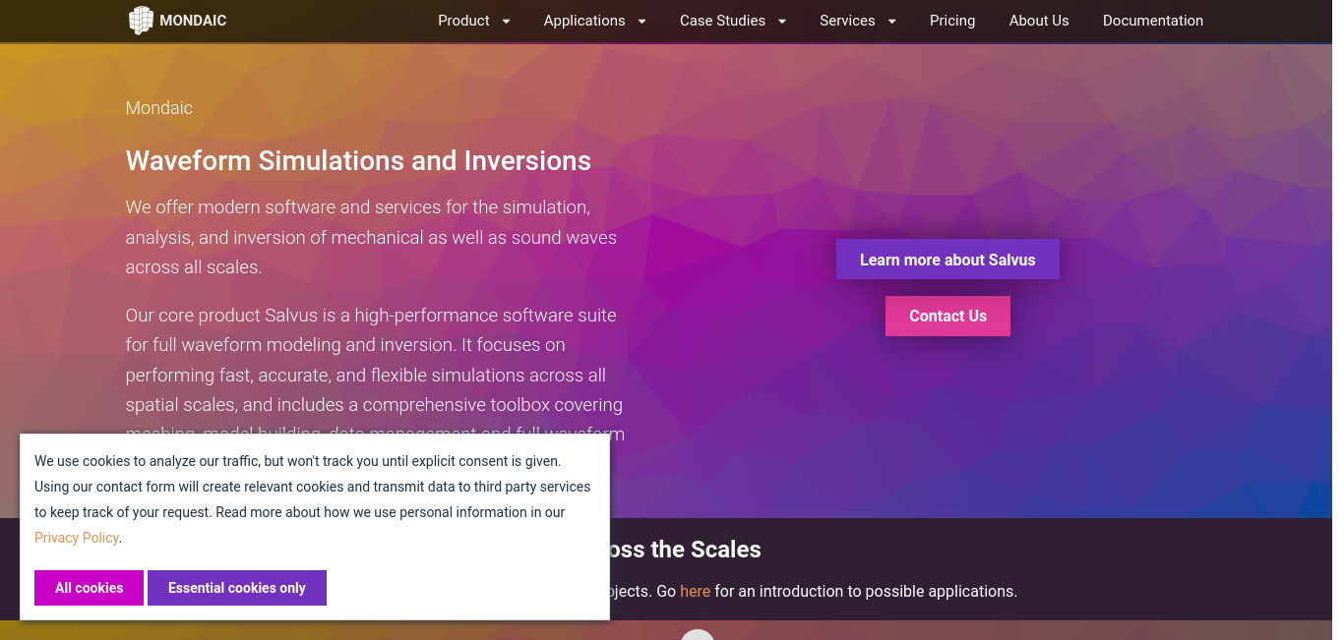Click the round white control below the text

coord(698,635)
